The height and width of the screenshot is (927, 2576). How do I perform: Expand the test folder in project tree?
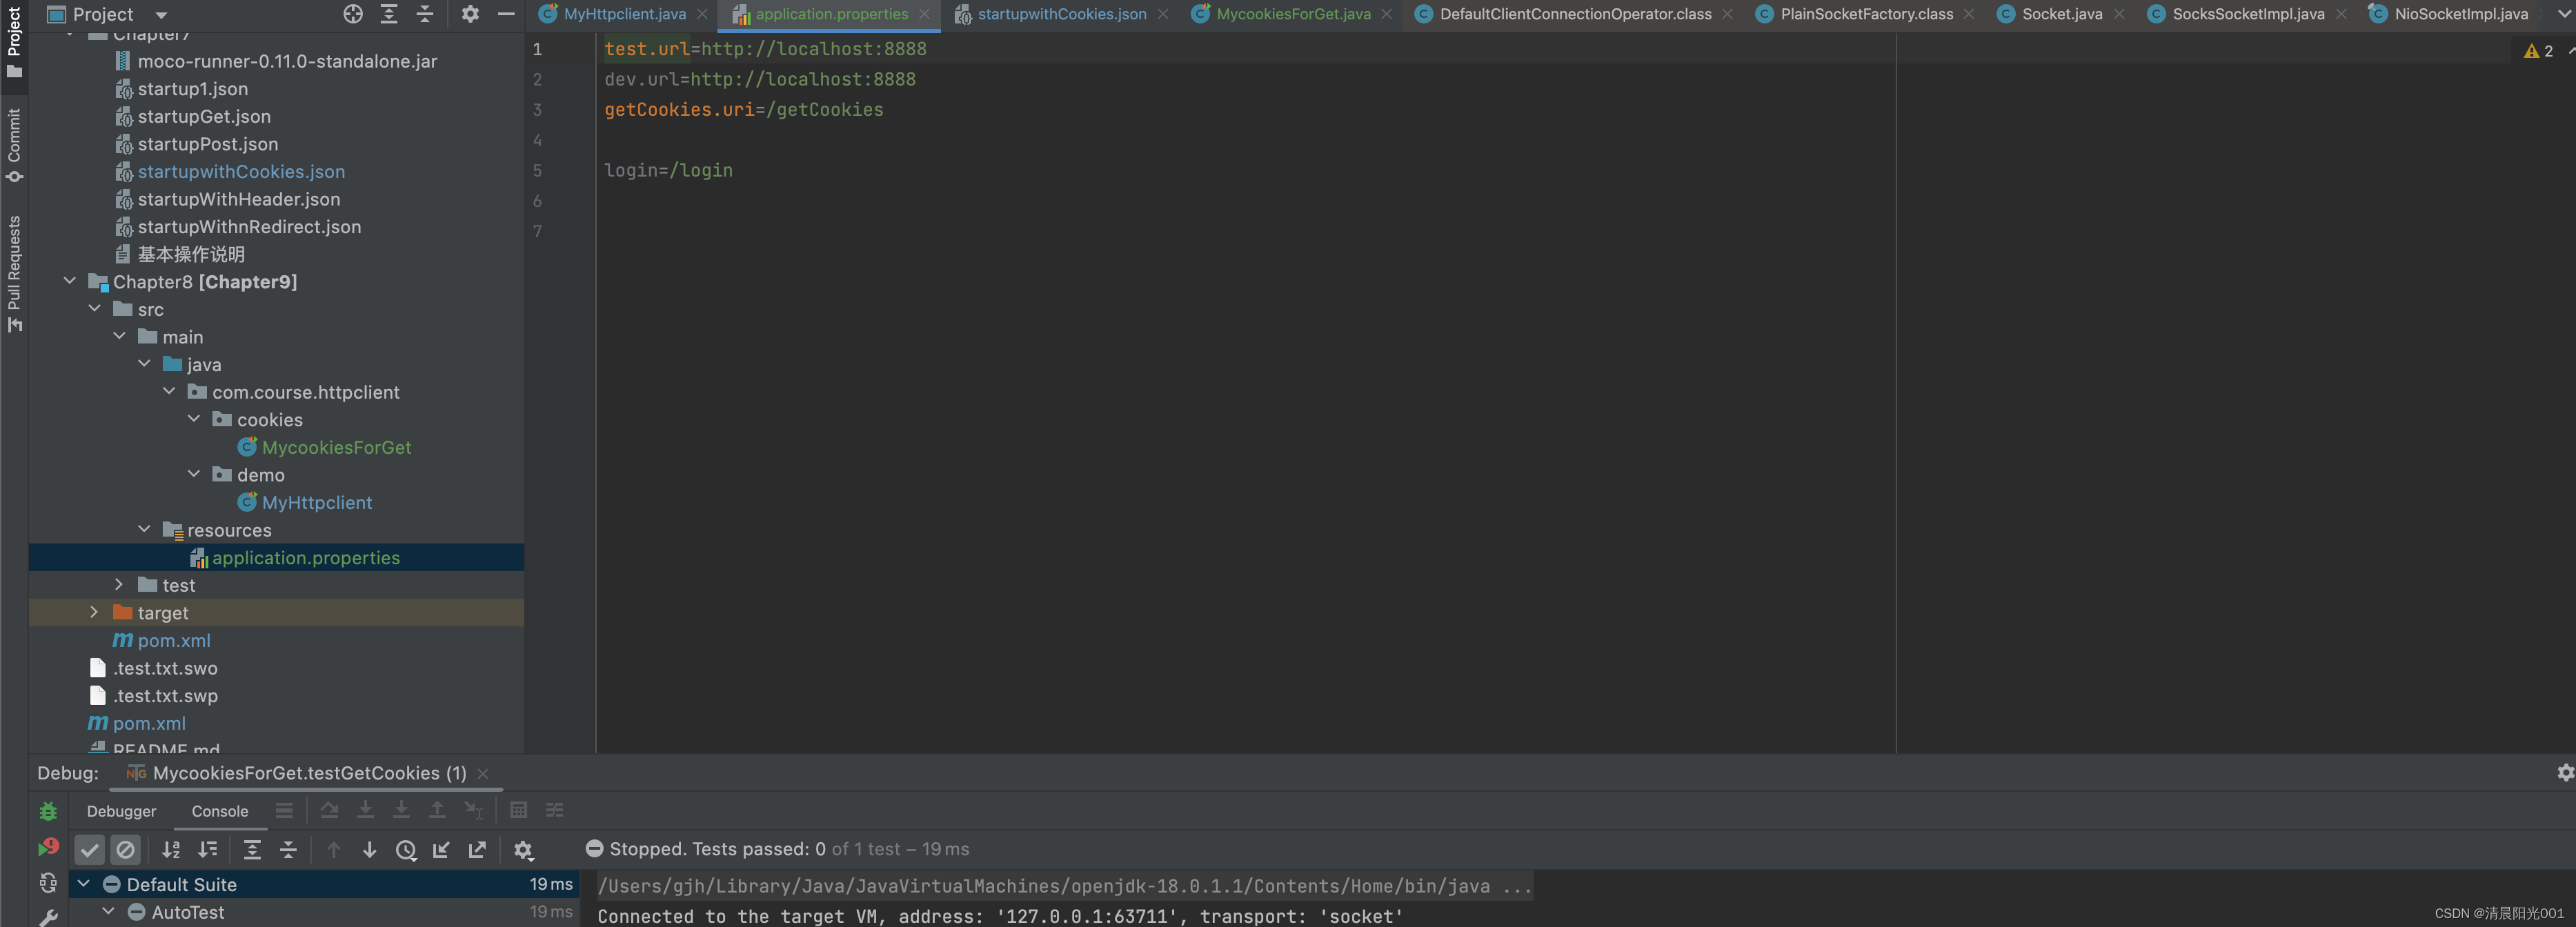(x=119, y=584)
